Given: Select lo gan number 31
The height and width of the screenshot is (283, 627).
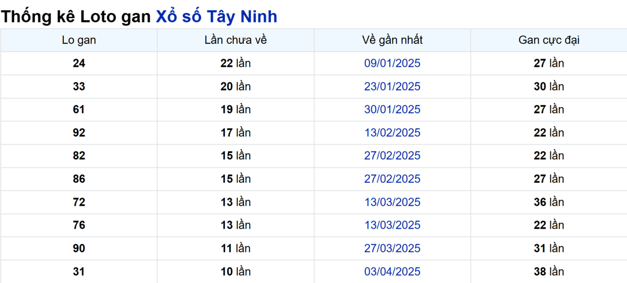Looking at the screenshot, I should (x=79, y=272).
